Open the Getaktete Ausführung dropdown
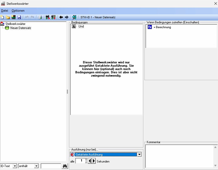218x170 pixels. (x=139, y=155)
